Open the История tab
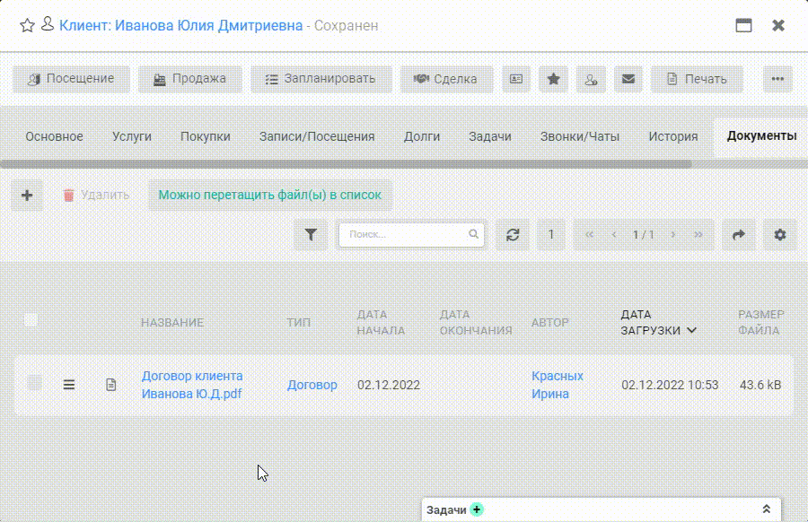The width and height of the screenshot is (808, 522). click(x=673, y=136)
